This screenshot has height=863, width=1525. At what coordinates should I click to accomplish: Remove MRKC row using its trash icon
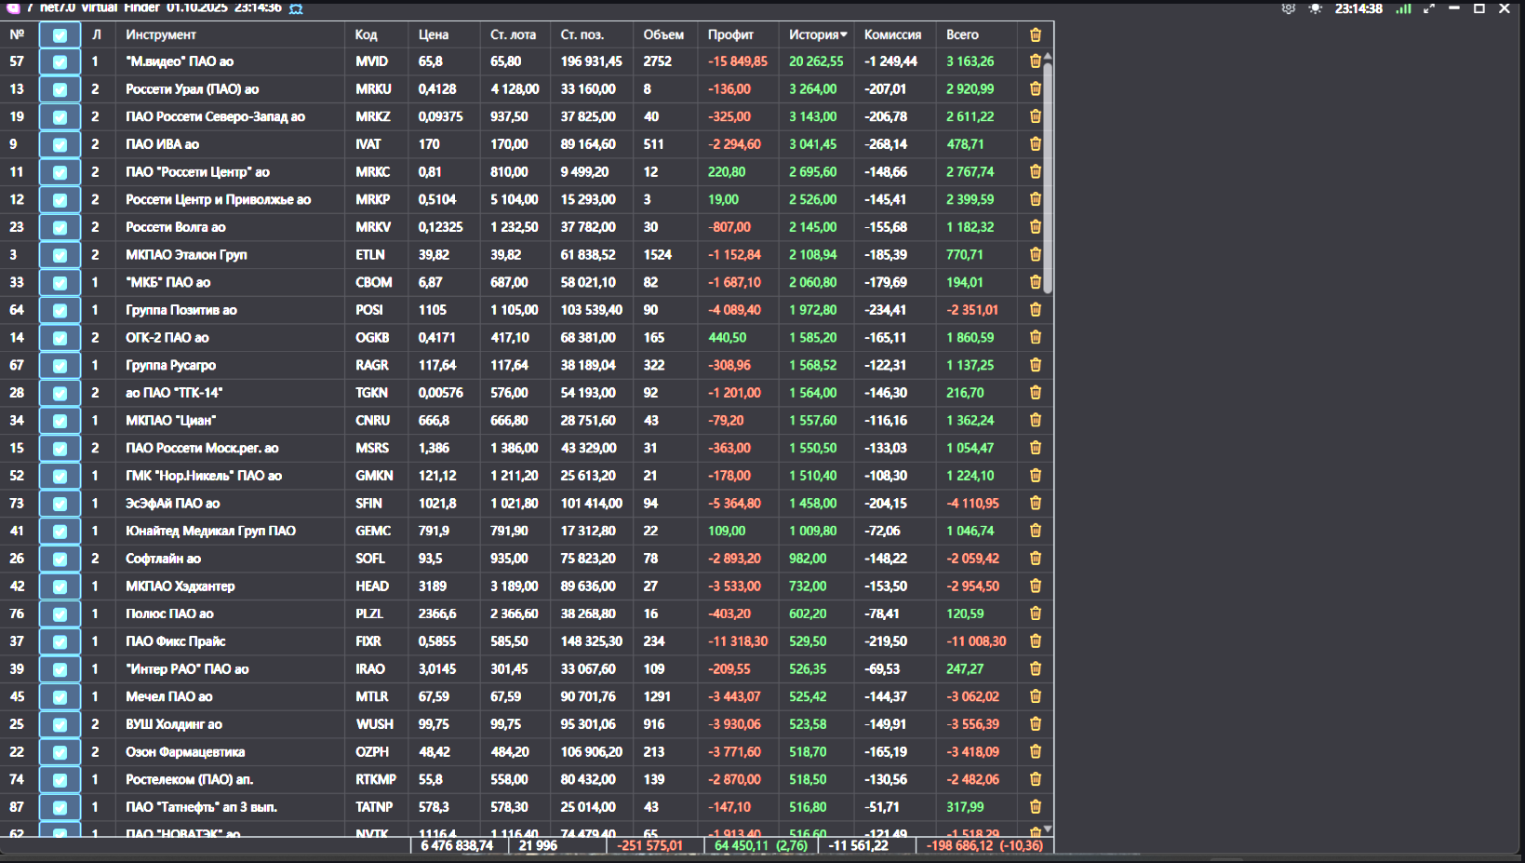(x=1036, y=171)
